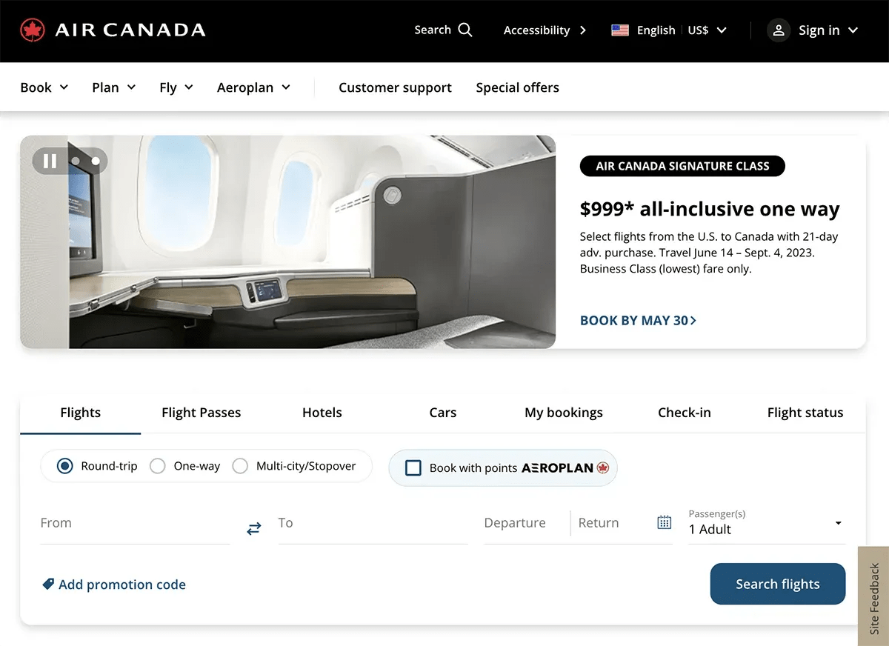Select the second carousel slide dot
Image resolution: width=889 pixels, height=646 pixels.
[95, 161]
